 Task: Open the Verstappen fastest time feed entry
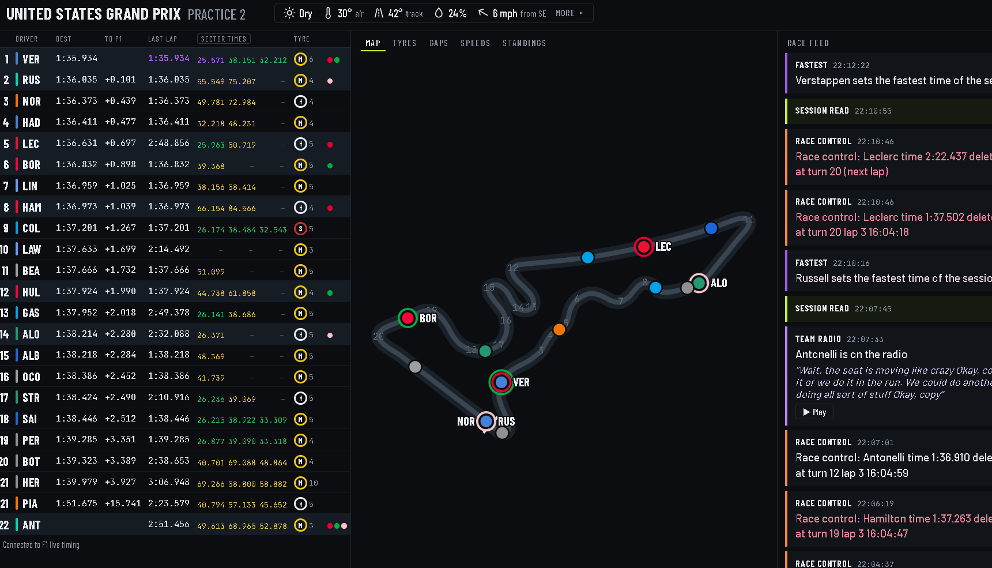[x=888, y=73]
